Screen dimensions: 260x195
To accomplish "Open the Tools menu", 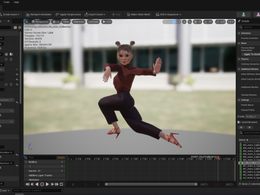I will 6,2.
